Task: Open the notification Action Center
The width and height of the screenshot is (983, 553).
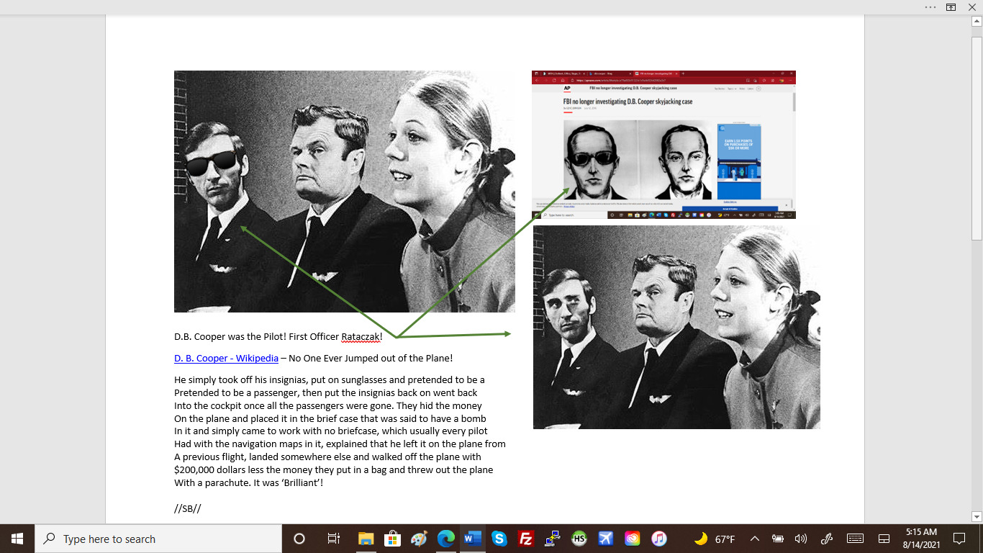Action: tap(959, 539)
